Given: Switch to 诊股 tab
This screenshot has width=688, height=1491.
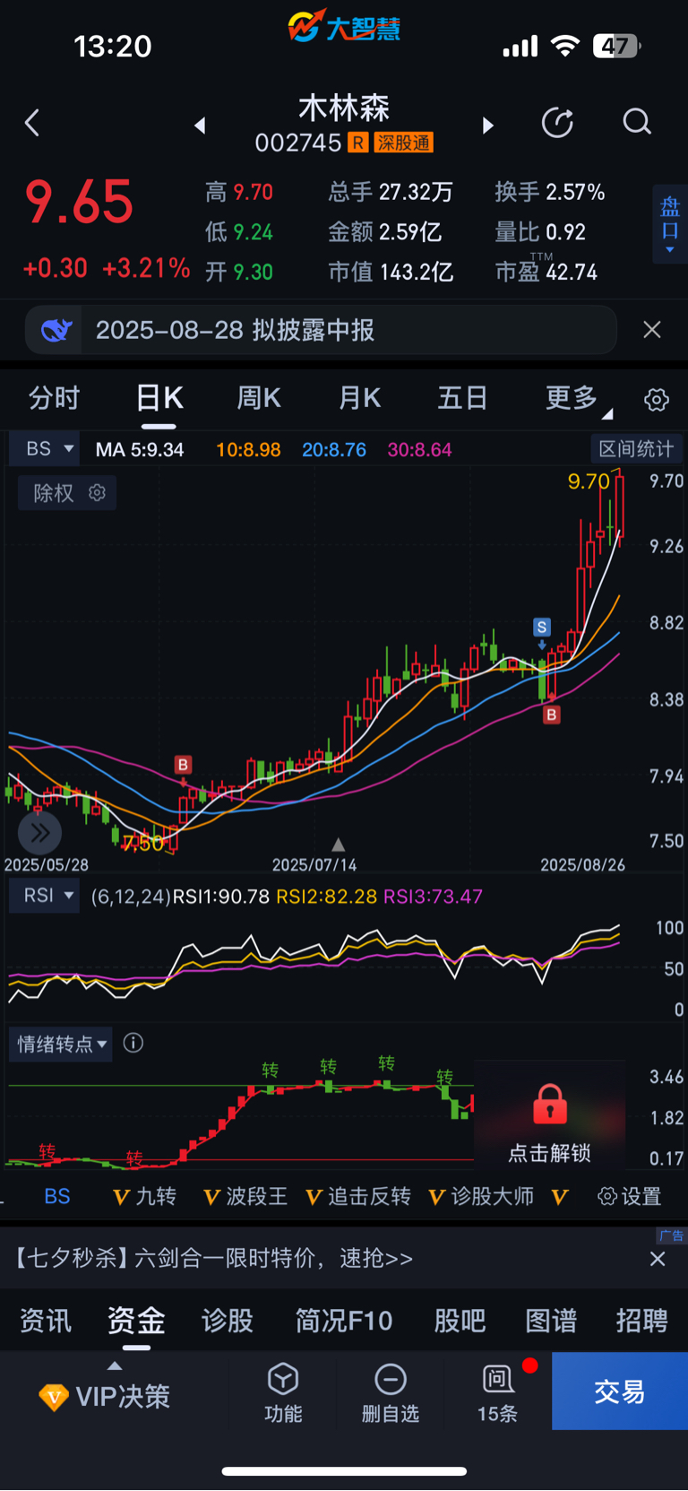Looking at the screenshot, I should pyautogui.click(x=228, y=1320).
